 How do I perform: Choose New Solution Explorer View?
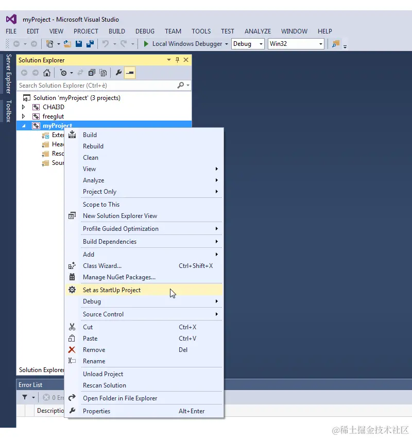(x=144, y=216)
